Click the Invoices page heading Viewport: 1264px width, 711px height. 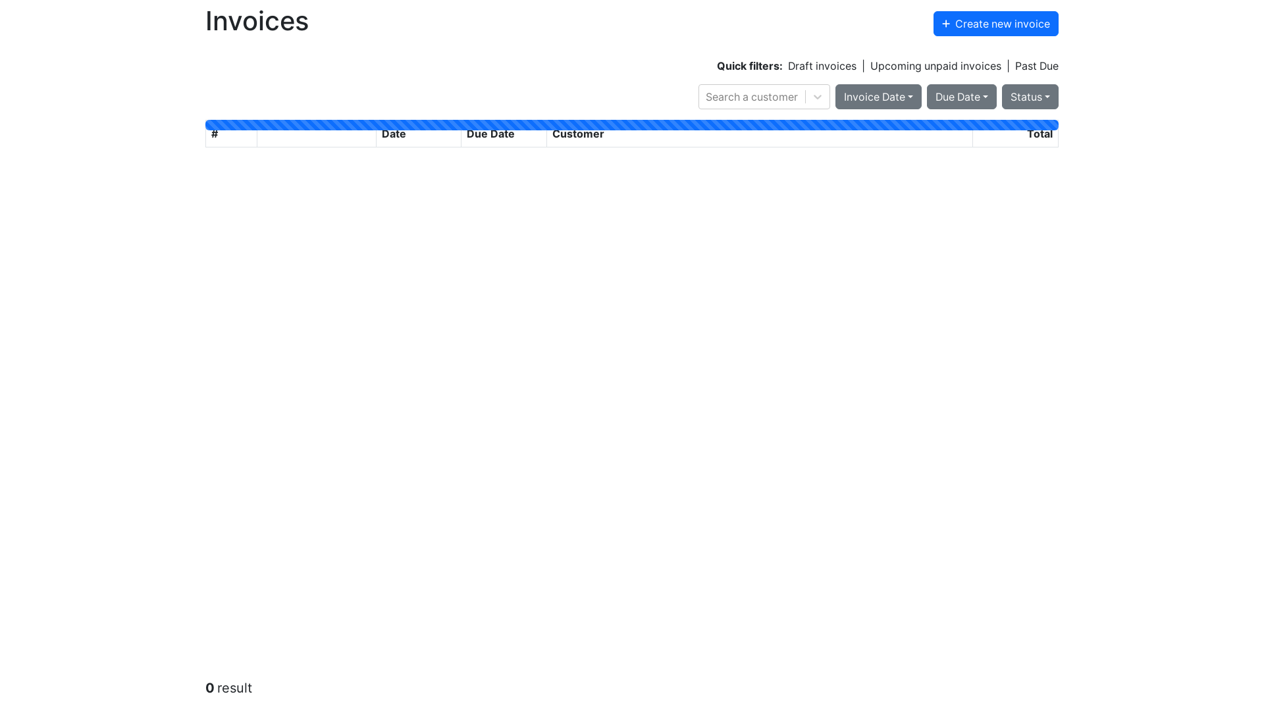pos(257,21)
